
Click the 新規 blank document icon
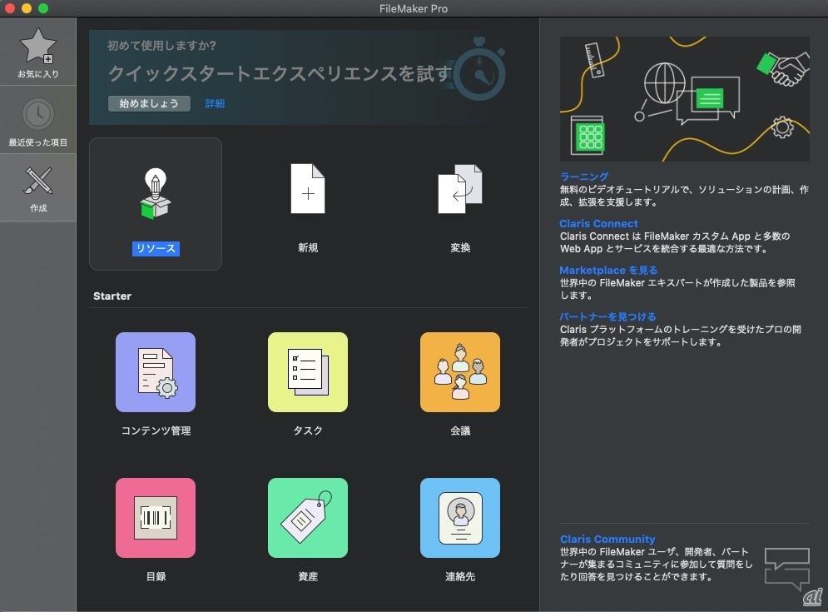click(308, 189)
